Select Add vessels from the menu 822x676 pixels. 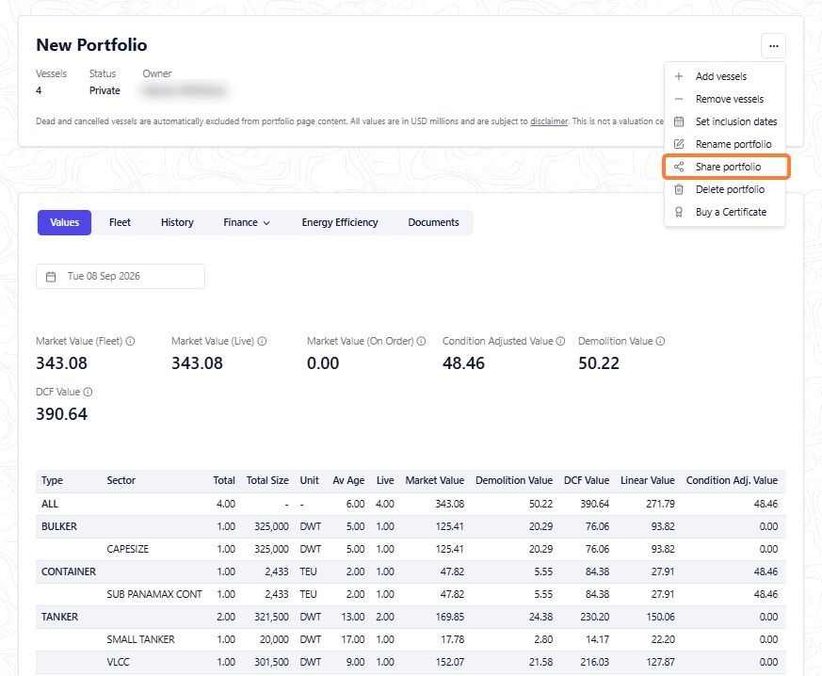point(724,76)
